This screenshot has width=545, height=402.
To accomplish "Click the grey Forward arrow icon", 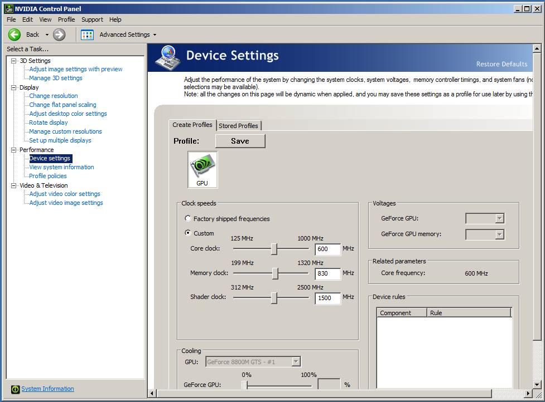I will pyautogui.click(x=59, y=35).
